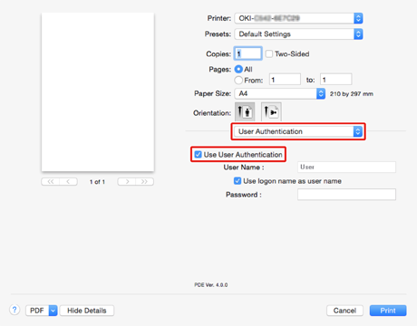Enable Two-Sided printing checkbox
This screenshot has height=326, width=417.
pos(269,54)
